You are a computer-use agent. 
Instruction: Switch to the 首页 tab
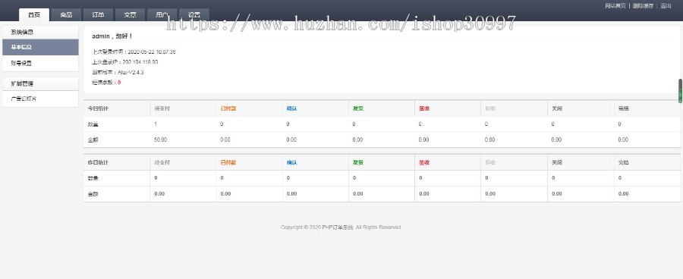tap(34, 15)
